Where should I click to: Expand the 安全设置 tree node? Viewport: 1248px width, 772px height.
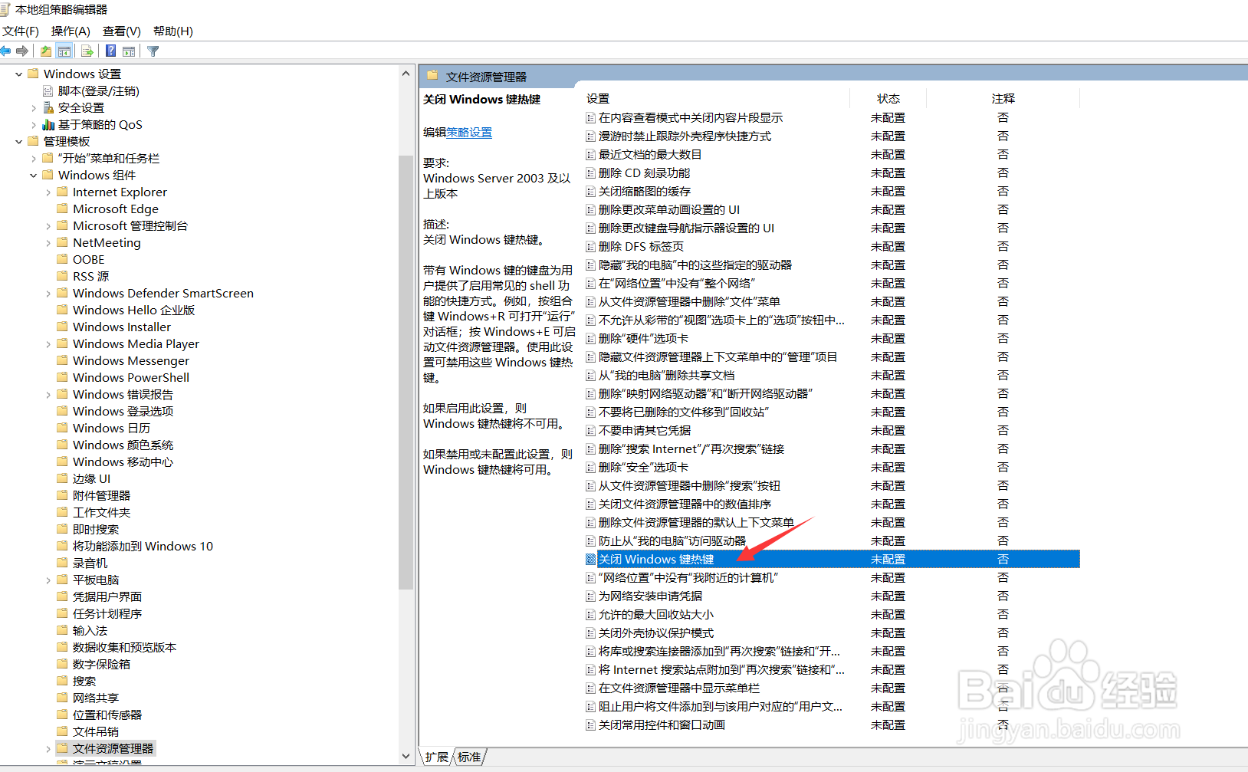[x=34, y=108]
